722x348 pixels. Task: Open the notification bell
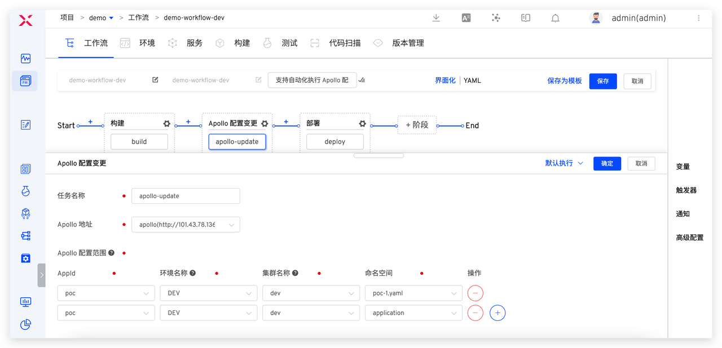pos(555,18)
